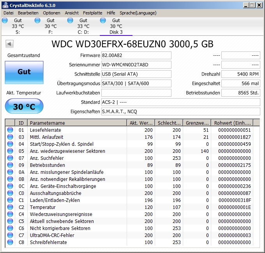This screenshot has height=253, width=265.
Task: Select raw value 00000000318F
Action: [x=235, y=200]
